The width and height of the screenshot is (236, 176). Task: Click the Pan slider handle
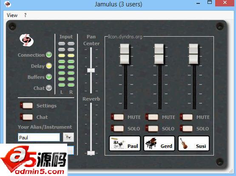point(91,70)
